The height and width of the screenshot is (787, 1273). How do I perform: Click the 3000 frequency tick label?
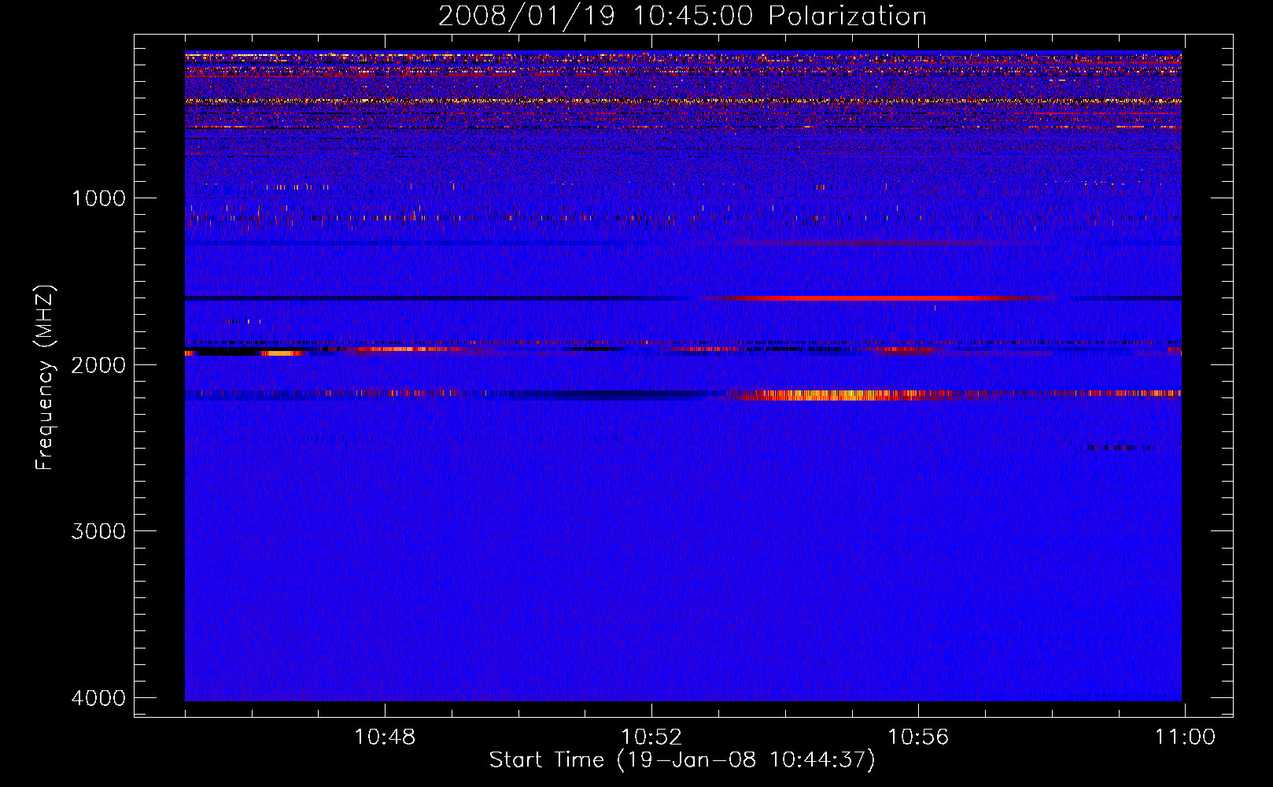98,531
